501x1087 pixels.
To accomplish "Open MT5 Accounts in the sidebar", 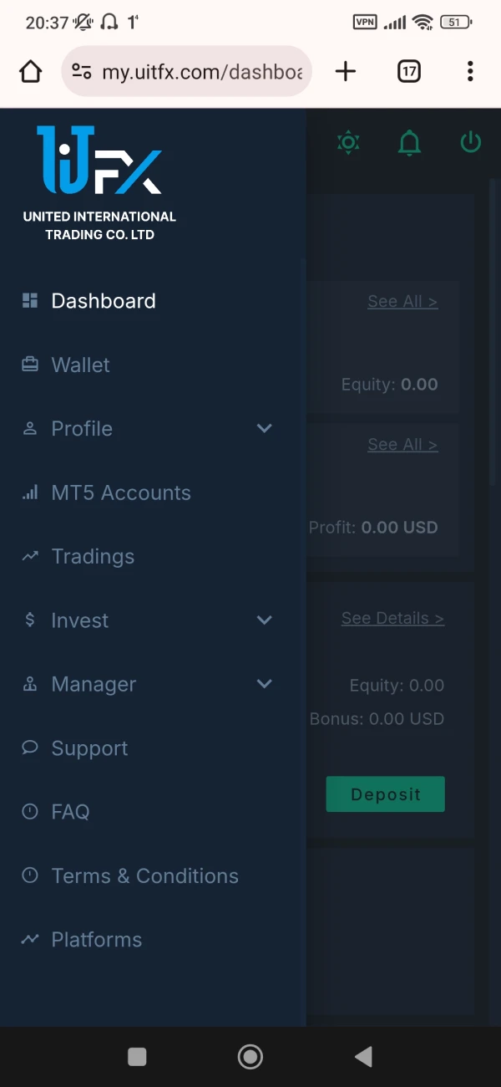I will [121, 492].
